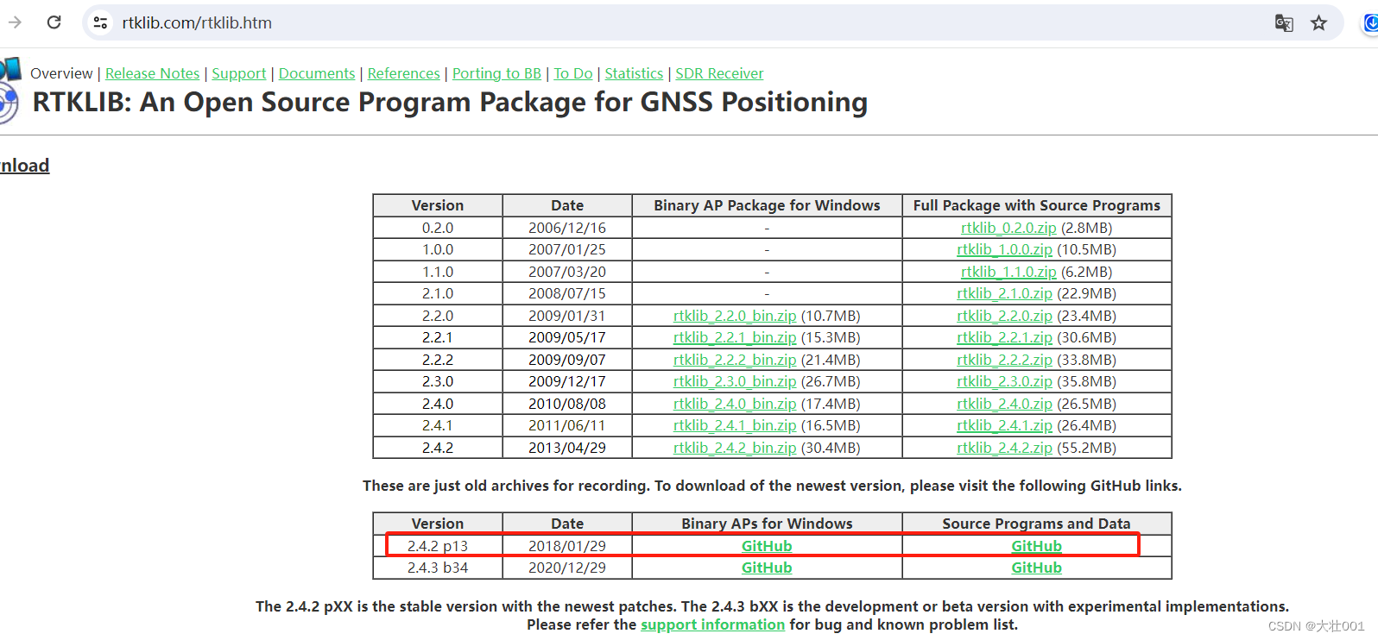Click 'Full Package with Source Programs' header
Screen dimensions: 1378x640
point(1036,205)
